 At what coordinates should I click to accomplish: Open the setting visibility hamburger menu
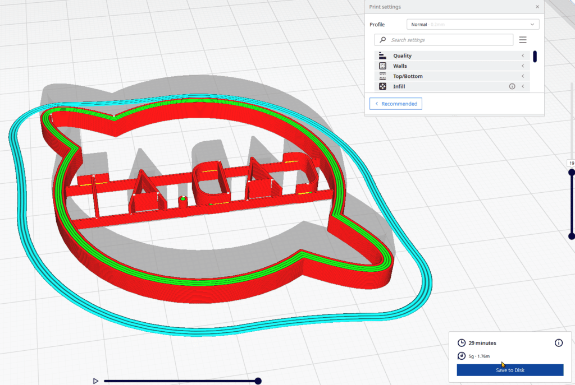[523, 40]
